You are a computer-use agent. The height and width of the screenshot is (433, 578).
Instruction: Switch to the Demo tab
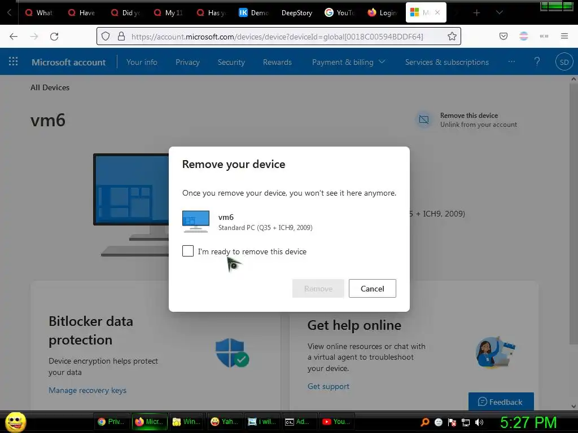[x=253, y=12]
